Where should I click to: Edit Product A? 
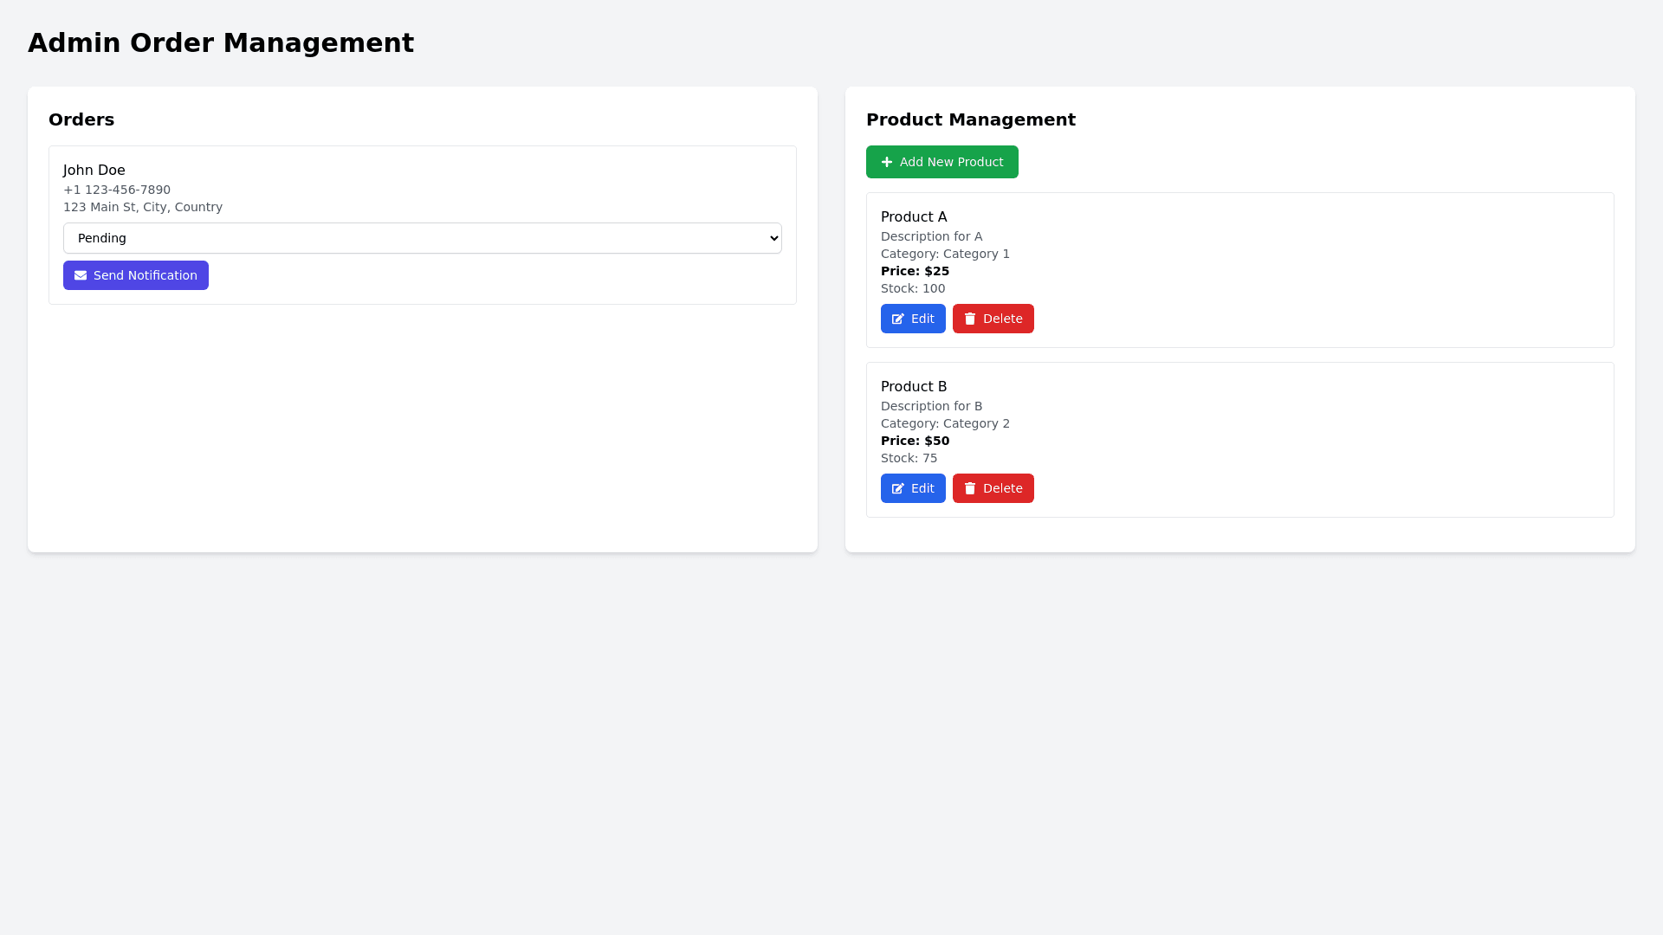[x=913, y=319]
